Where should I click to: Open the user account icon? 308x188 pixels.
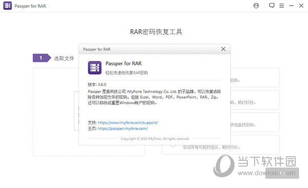coord(256,6)
